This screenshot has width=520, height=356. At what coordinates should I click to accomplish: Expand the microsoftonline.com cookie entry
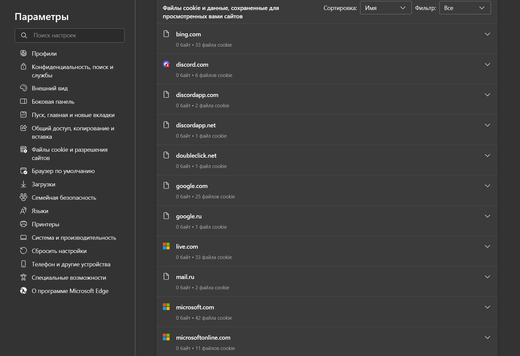point(487,337)
